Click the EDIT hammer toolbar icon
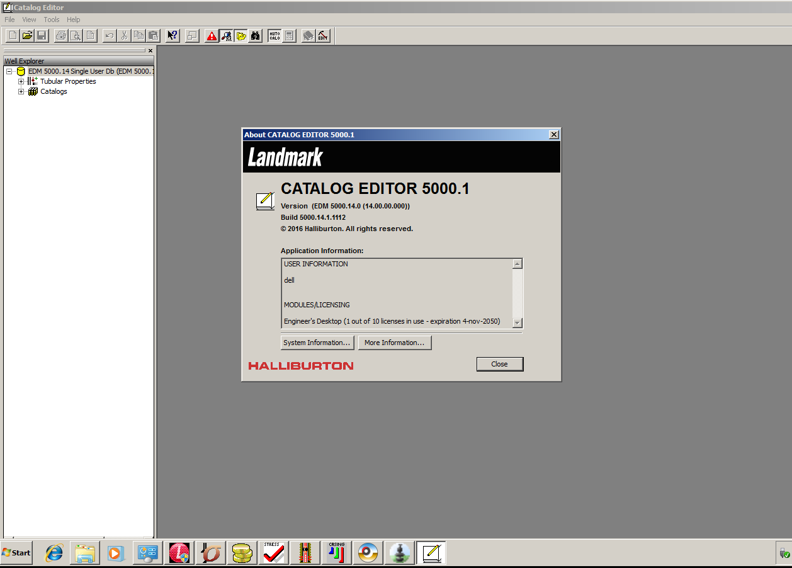 tap(323, 36)
